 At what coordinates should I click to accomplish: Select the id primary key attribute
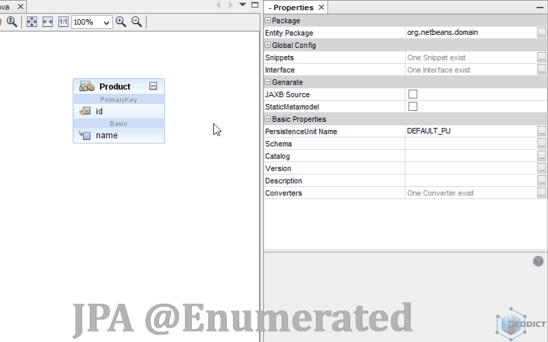tap(99, 111)
